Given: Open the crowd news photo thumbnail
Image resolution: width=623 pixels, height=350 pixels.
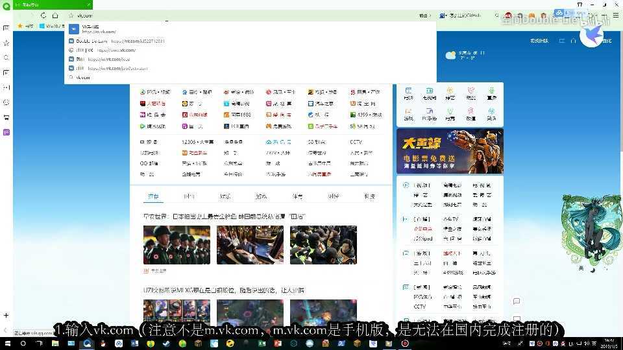Looking at the screenshot, I should click(323, 245).
